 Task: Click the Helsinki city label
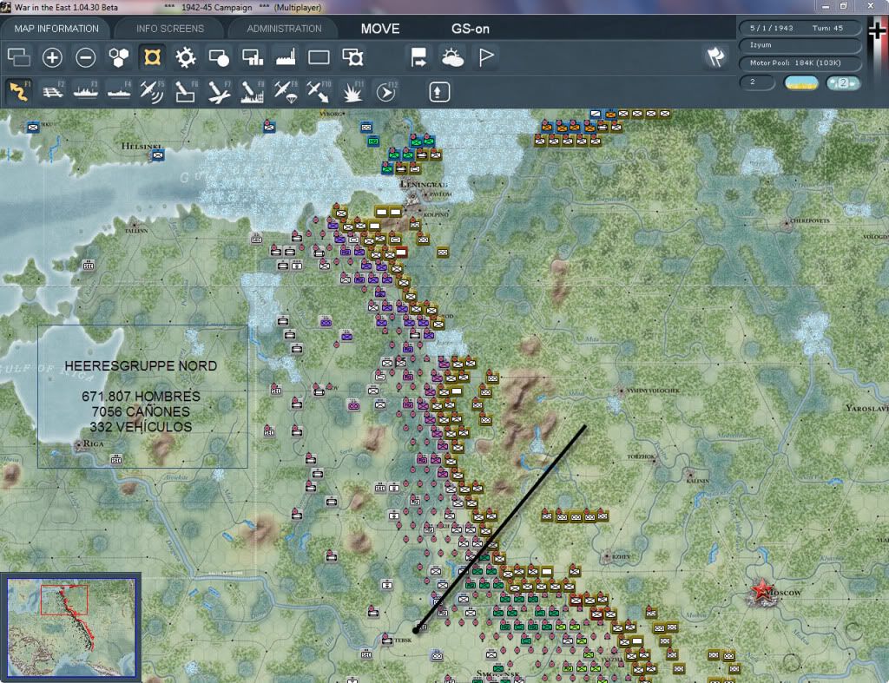[142, 147]
